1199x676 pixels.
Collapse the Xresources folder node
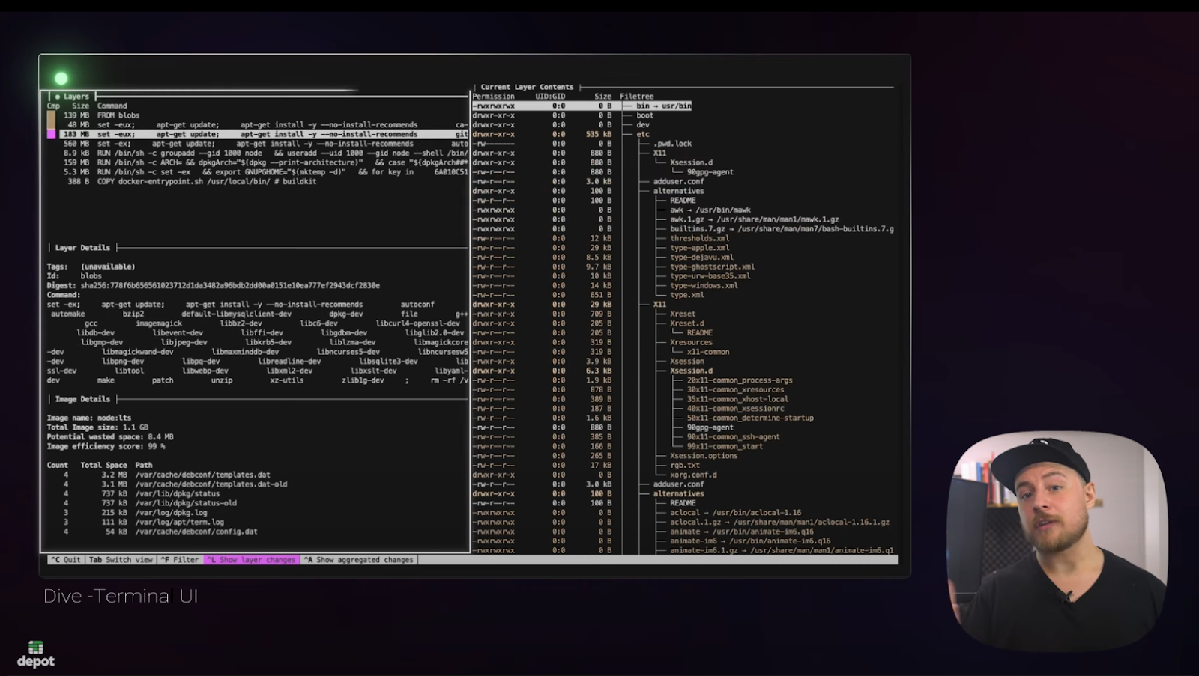point(690,342)
